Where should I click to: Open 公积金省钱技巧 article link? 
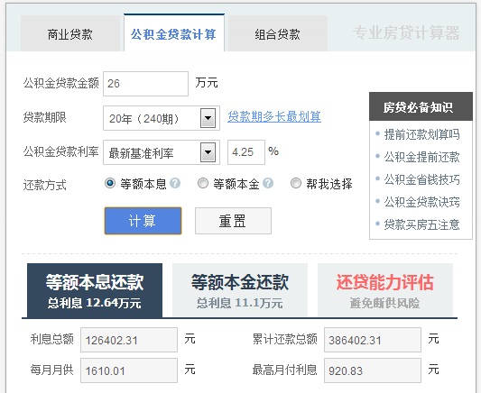click(421, 179)
